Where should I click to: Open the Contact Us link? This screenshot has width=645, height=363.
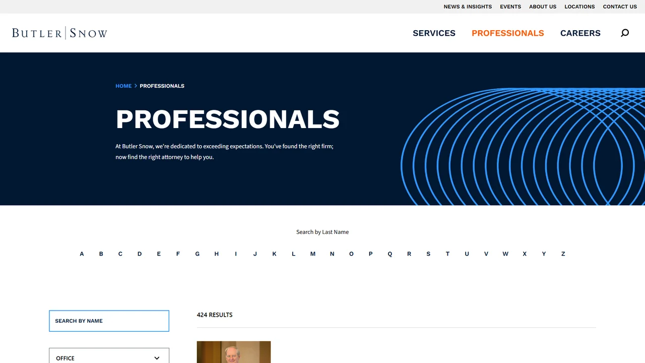coord(620,7)
